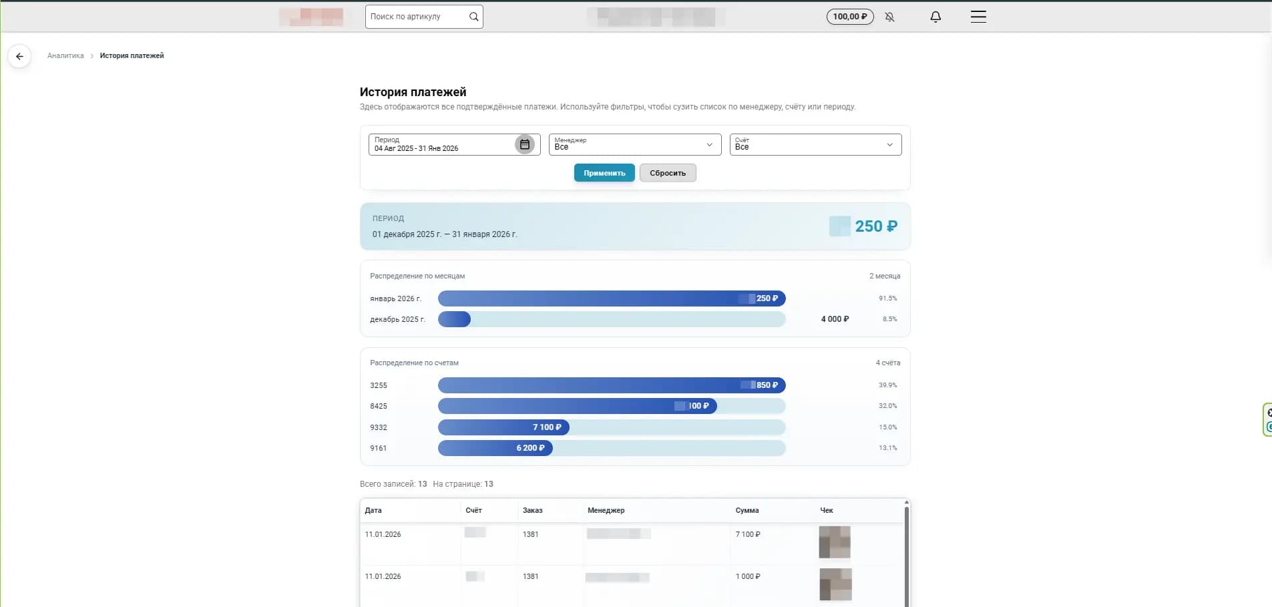Screen dimensions: 1272x607
Task: Click the Сбросить button
Action: click(668, 173)
